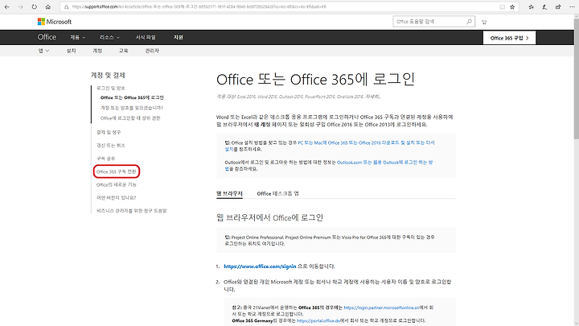Click the '자세히...' link under the title

373,97
